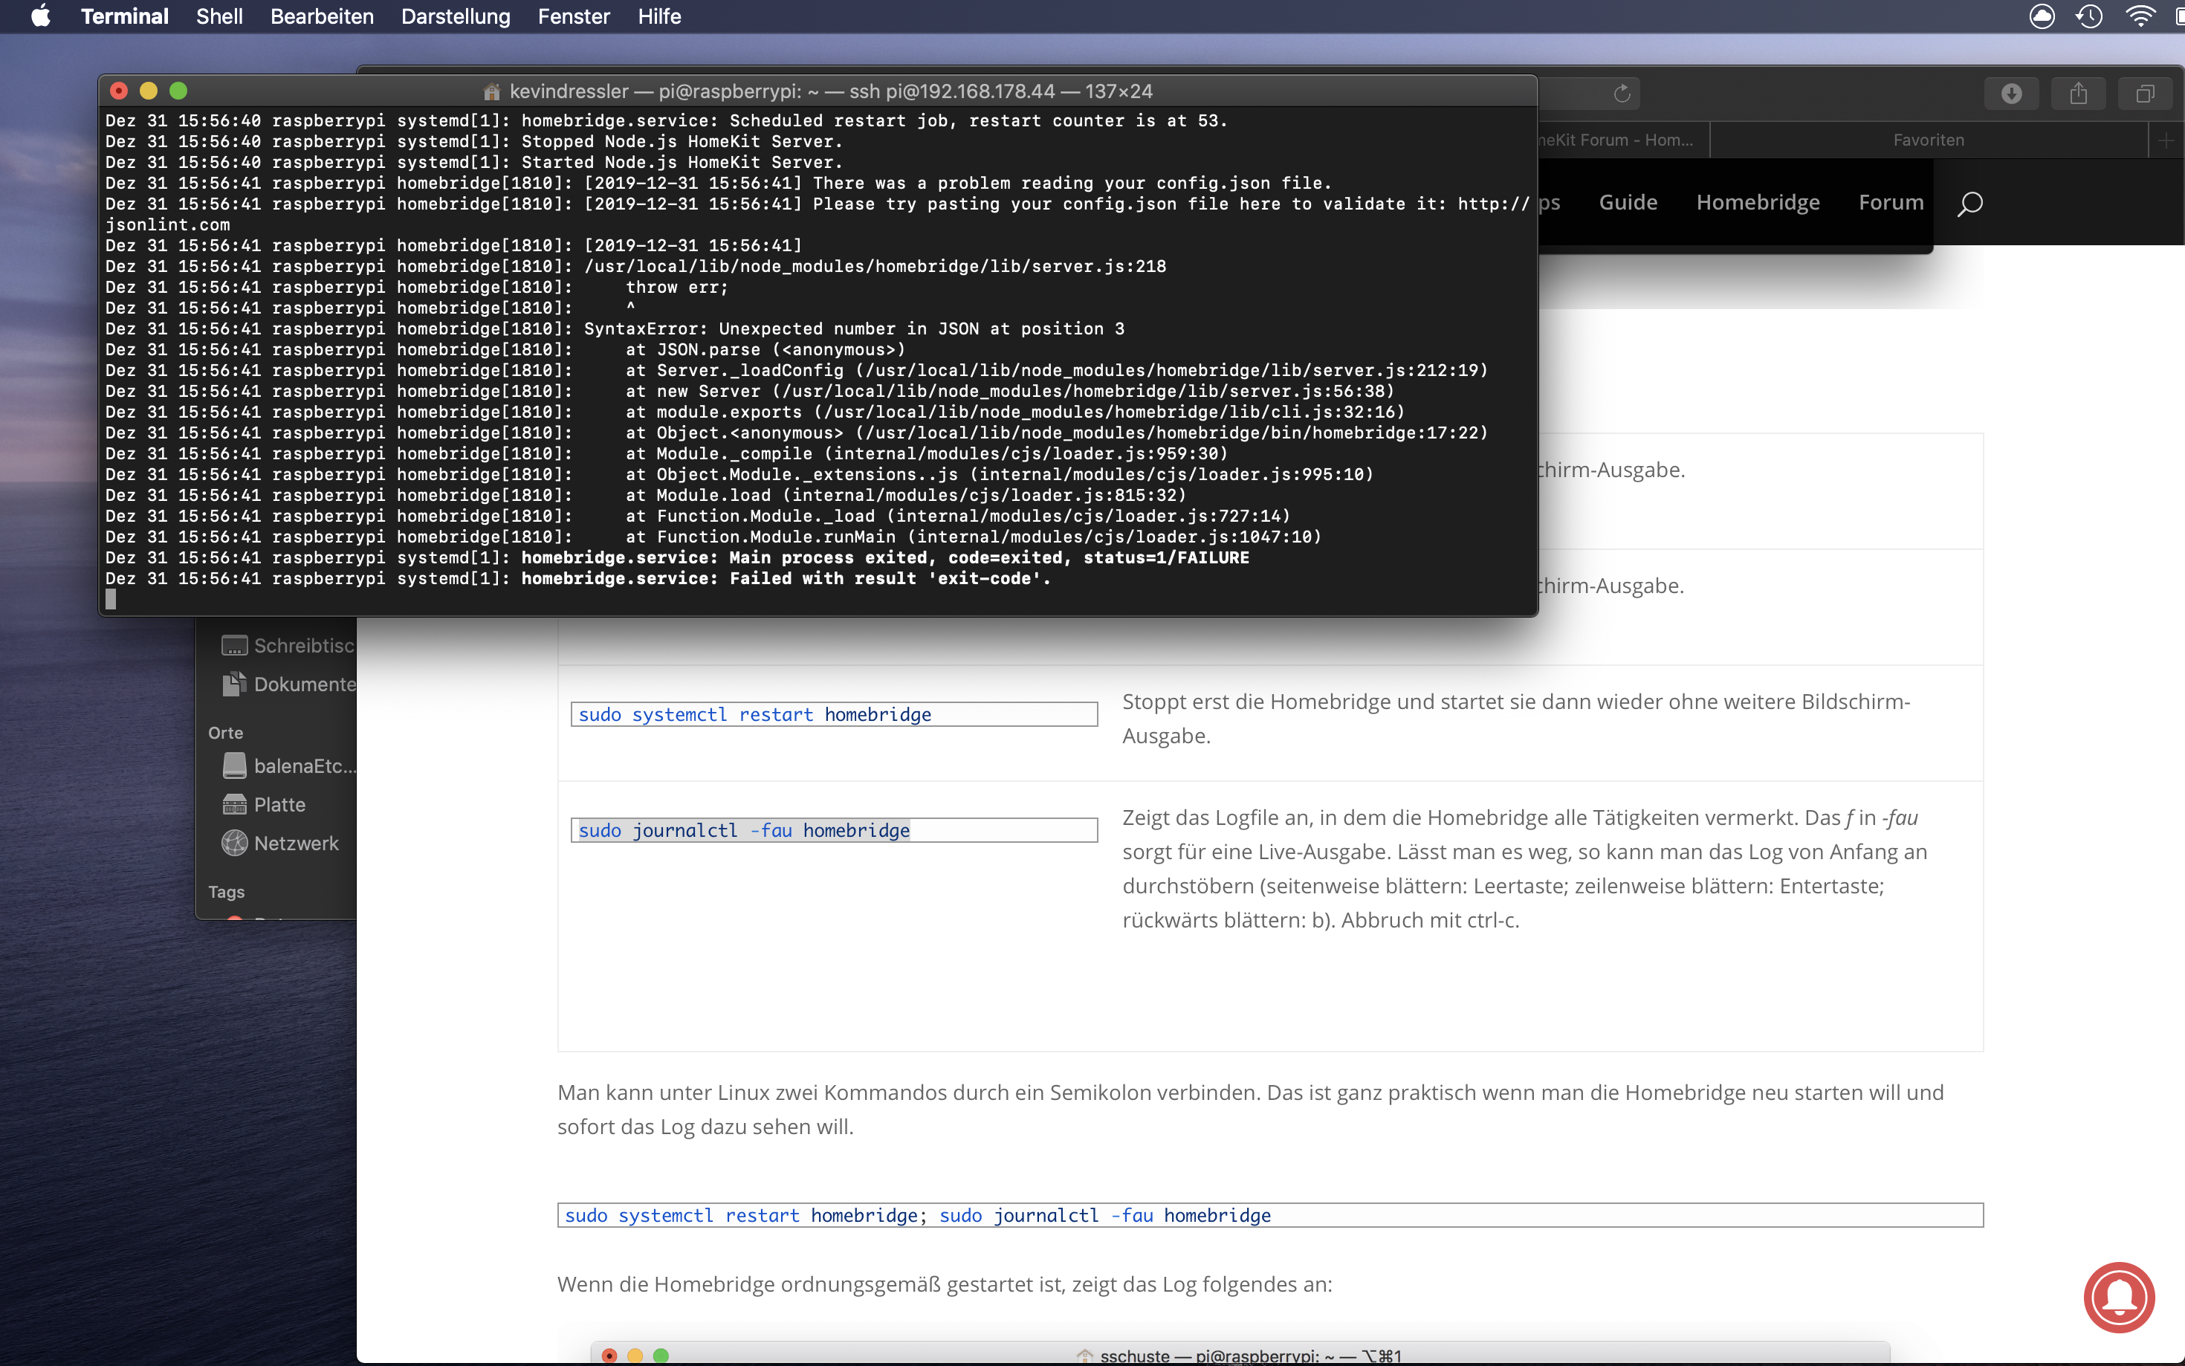
Task: Select Platte in Finder sidebar
Action: coord(279,804)
